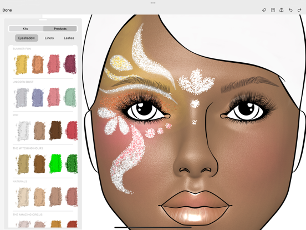Viewport: 306px width, 230px height.
Task: Pick the peach beige Naturals eyeshadow
Action: (39, 197)
